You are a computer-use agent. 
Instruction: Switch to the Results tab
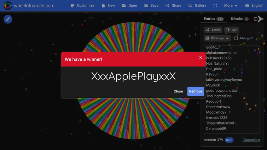click(x=239, y=19)
